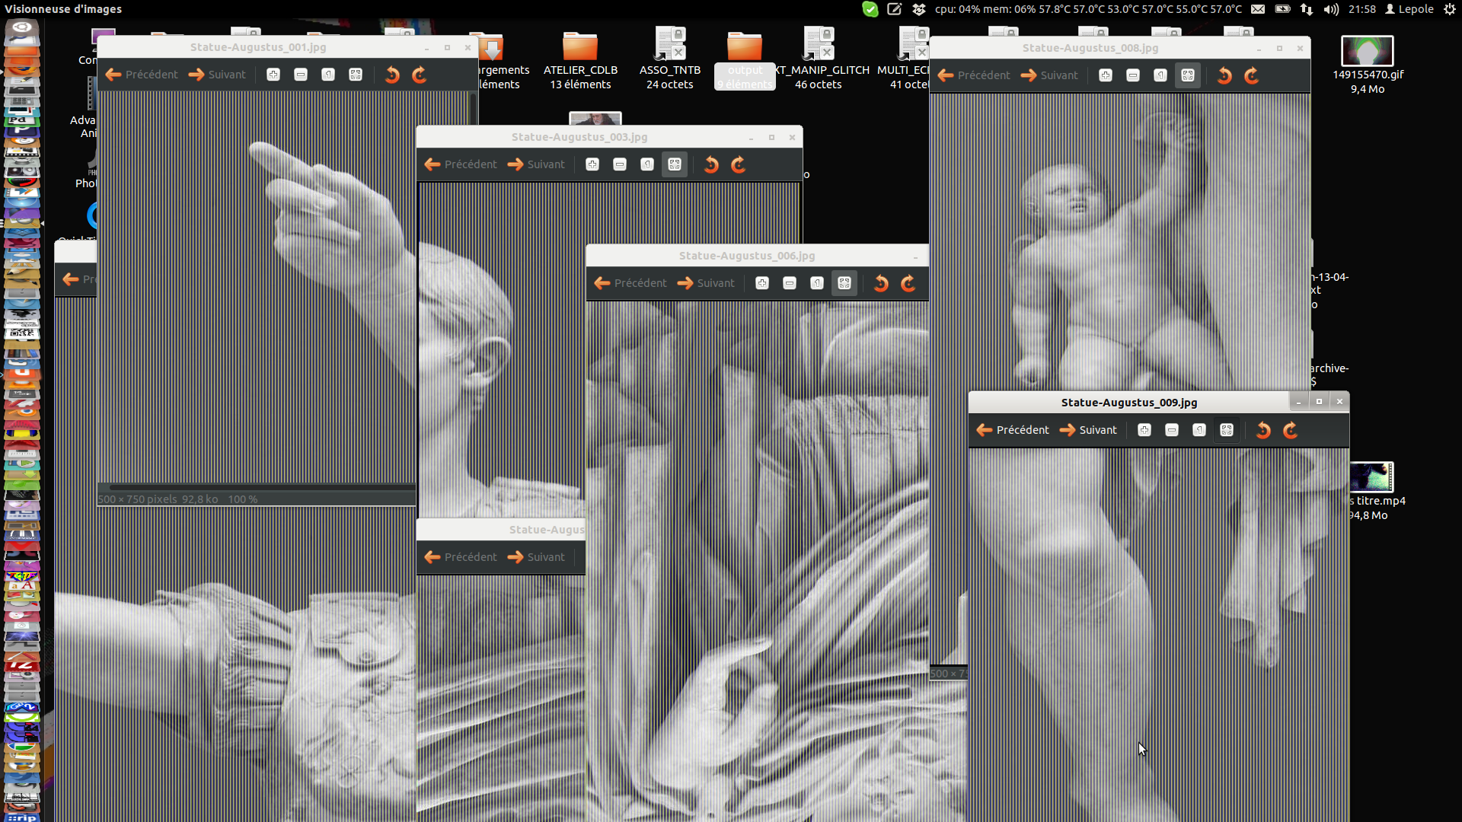Click horizontal scrollbar in Statue-Augustus_001.jpg
Viewport: 1462px width, 822px height.
[259, 487]
